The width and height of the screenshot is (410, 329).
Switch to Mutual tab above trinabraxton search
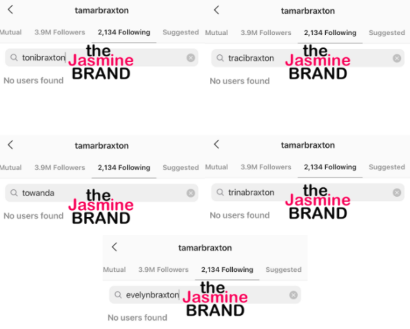[x=216, y=167]
